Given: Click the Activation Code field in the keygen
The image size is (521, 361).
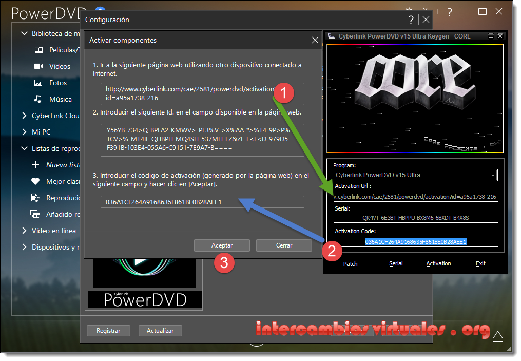Looking at the screenshot, I should tap(416, 242).
